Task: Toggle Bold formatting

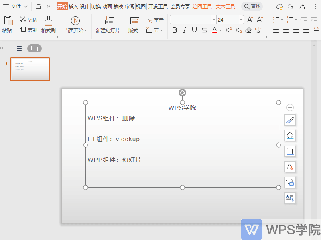Action: pyautogui.click(x=175, y=30)
